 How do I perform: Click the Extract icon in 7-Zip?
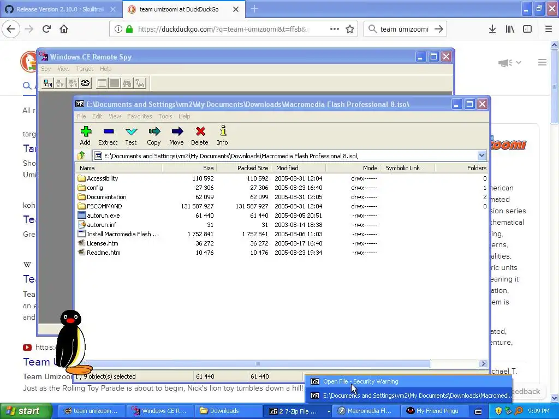[108, 135]
